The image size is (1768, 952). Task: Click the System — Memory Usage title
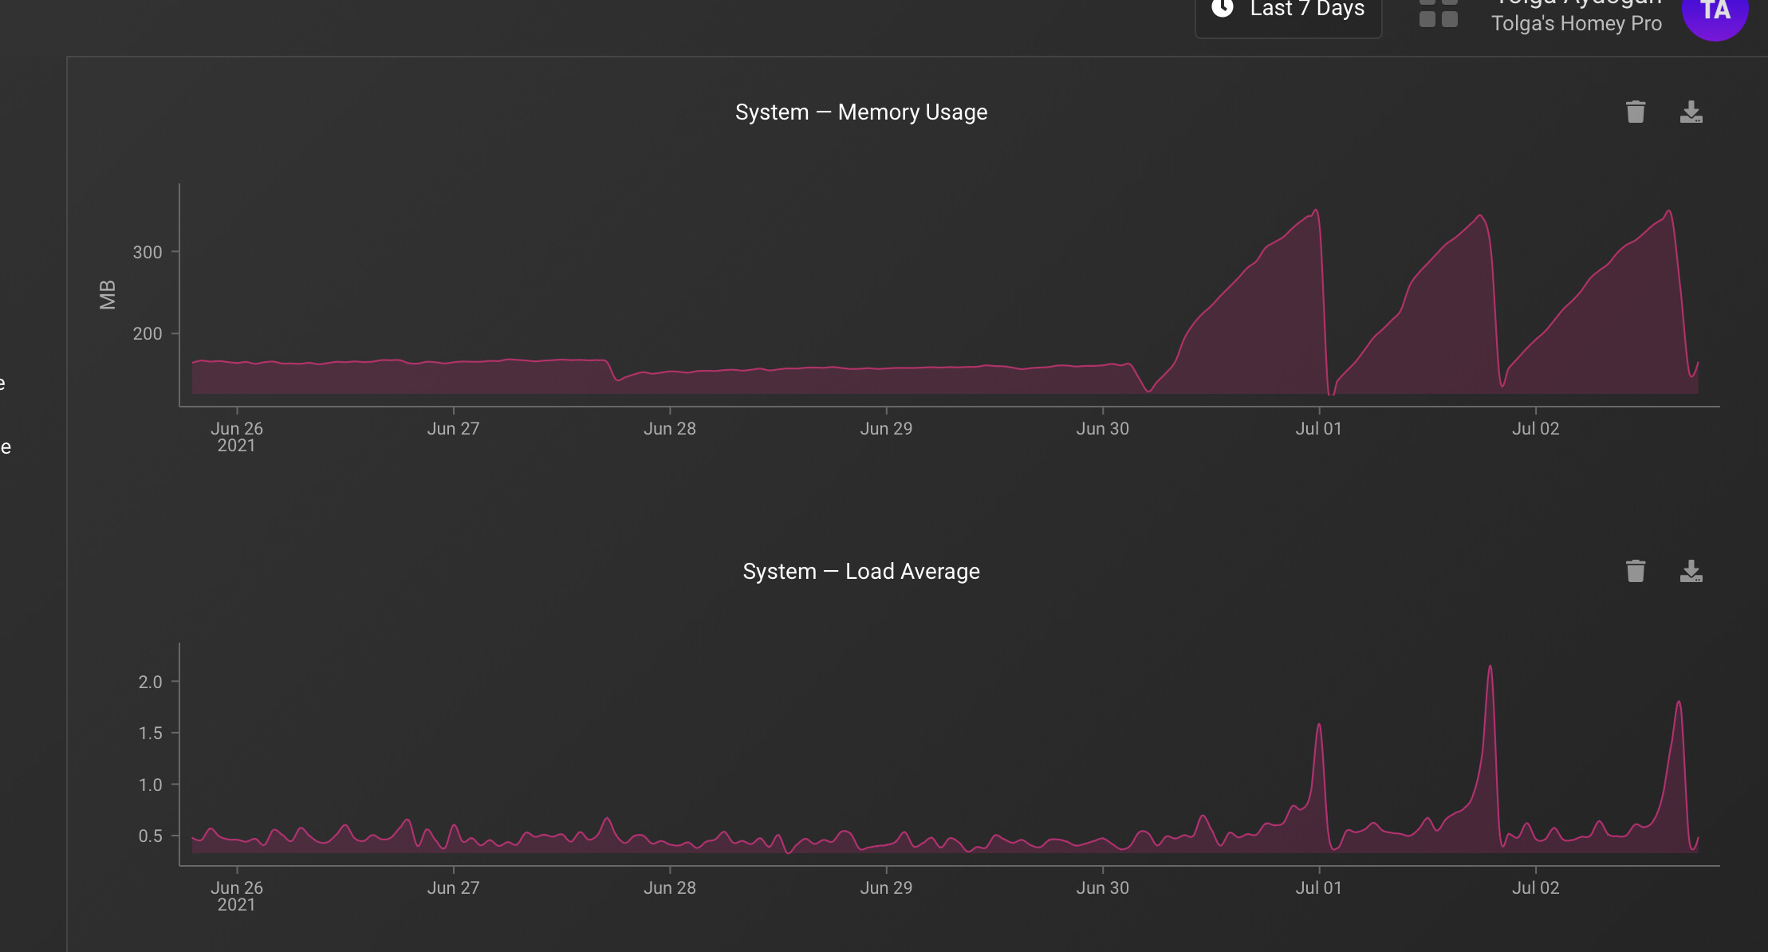pos(860,112)
